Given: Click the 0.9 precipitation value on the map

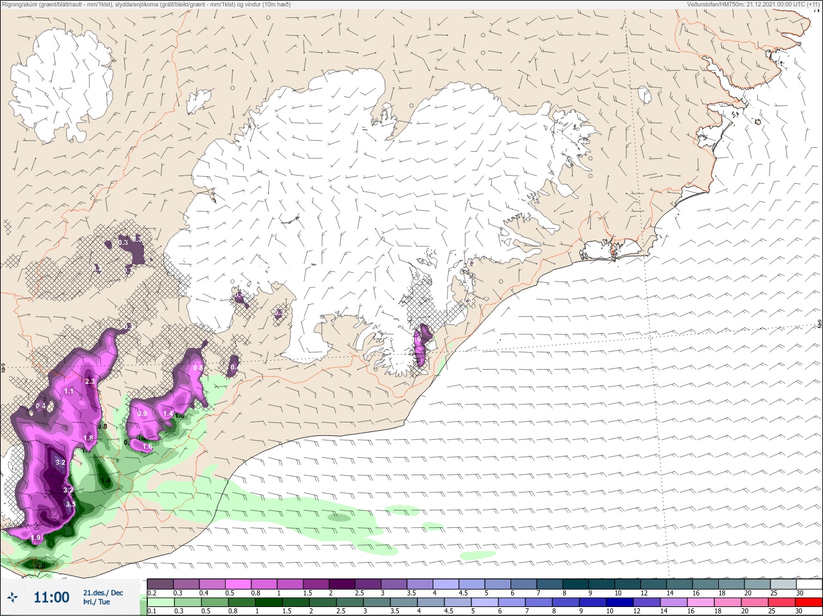Looking at the screenshot, I should click(143, 413).
